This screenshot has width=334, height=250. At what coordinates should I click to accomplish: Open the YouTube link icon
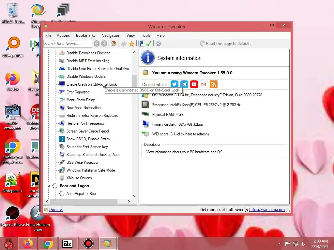point(194,84)
